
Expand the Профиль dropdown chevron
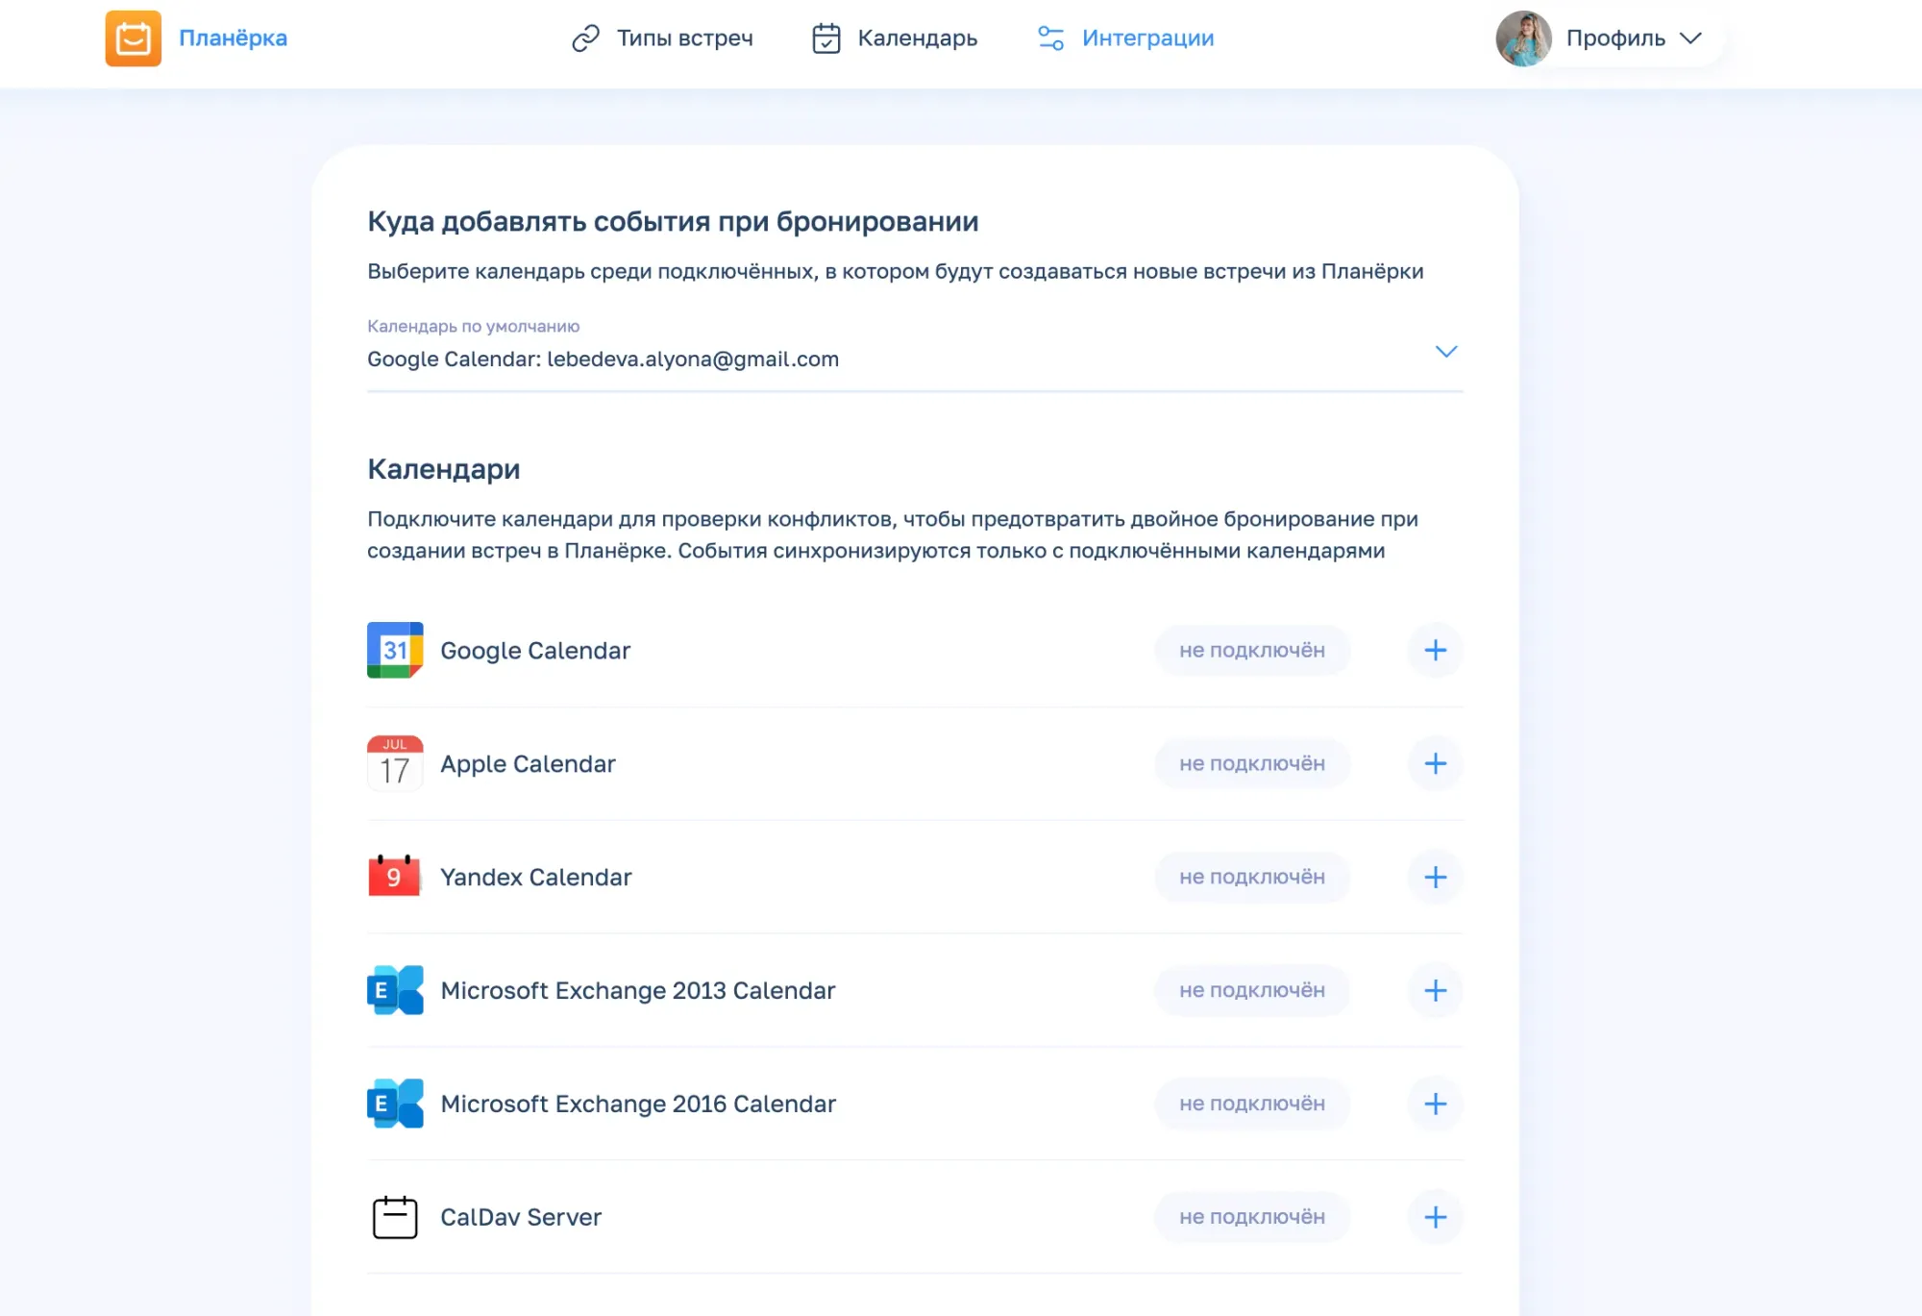click(x=1690, y=38)
